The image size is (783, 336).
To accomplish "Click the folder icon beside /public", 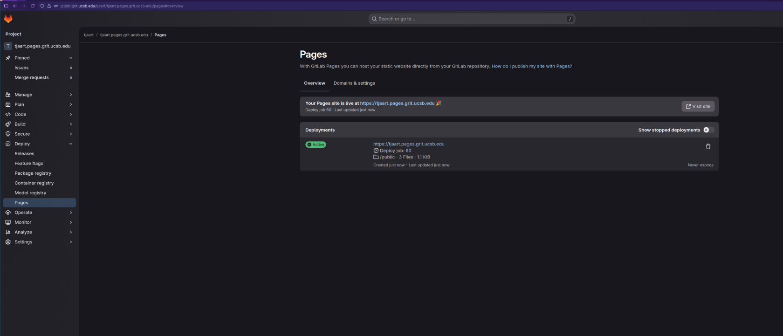I will (x=376, y=157).
